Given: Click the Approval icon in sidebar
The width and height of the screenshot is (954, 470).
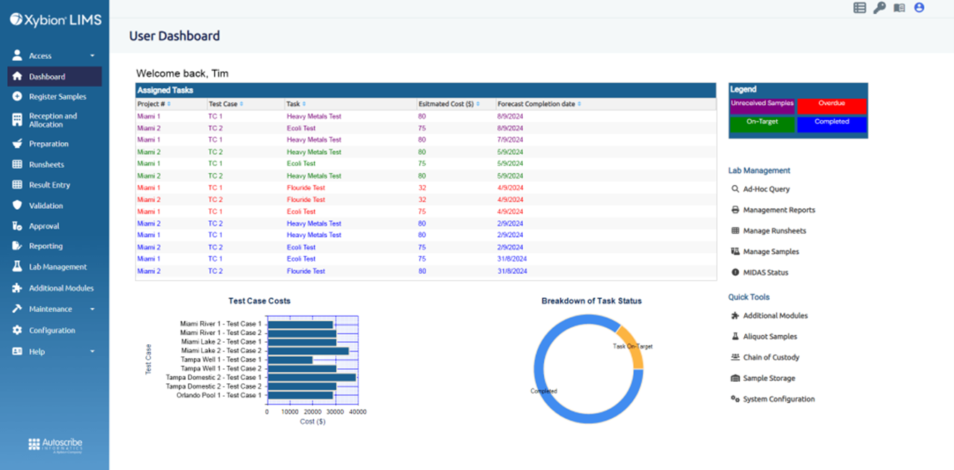Looking at the screenshot, I should pyautogui.click(x=17, y=226).
